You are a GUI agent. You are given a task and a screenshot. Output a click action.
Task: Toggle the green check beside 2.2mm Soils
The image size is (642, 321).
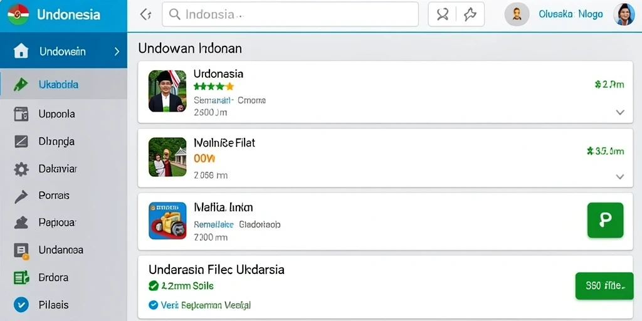154,286
